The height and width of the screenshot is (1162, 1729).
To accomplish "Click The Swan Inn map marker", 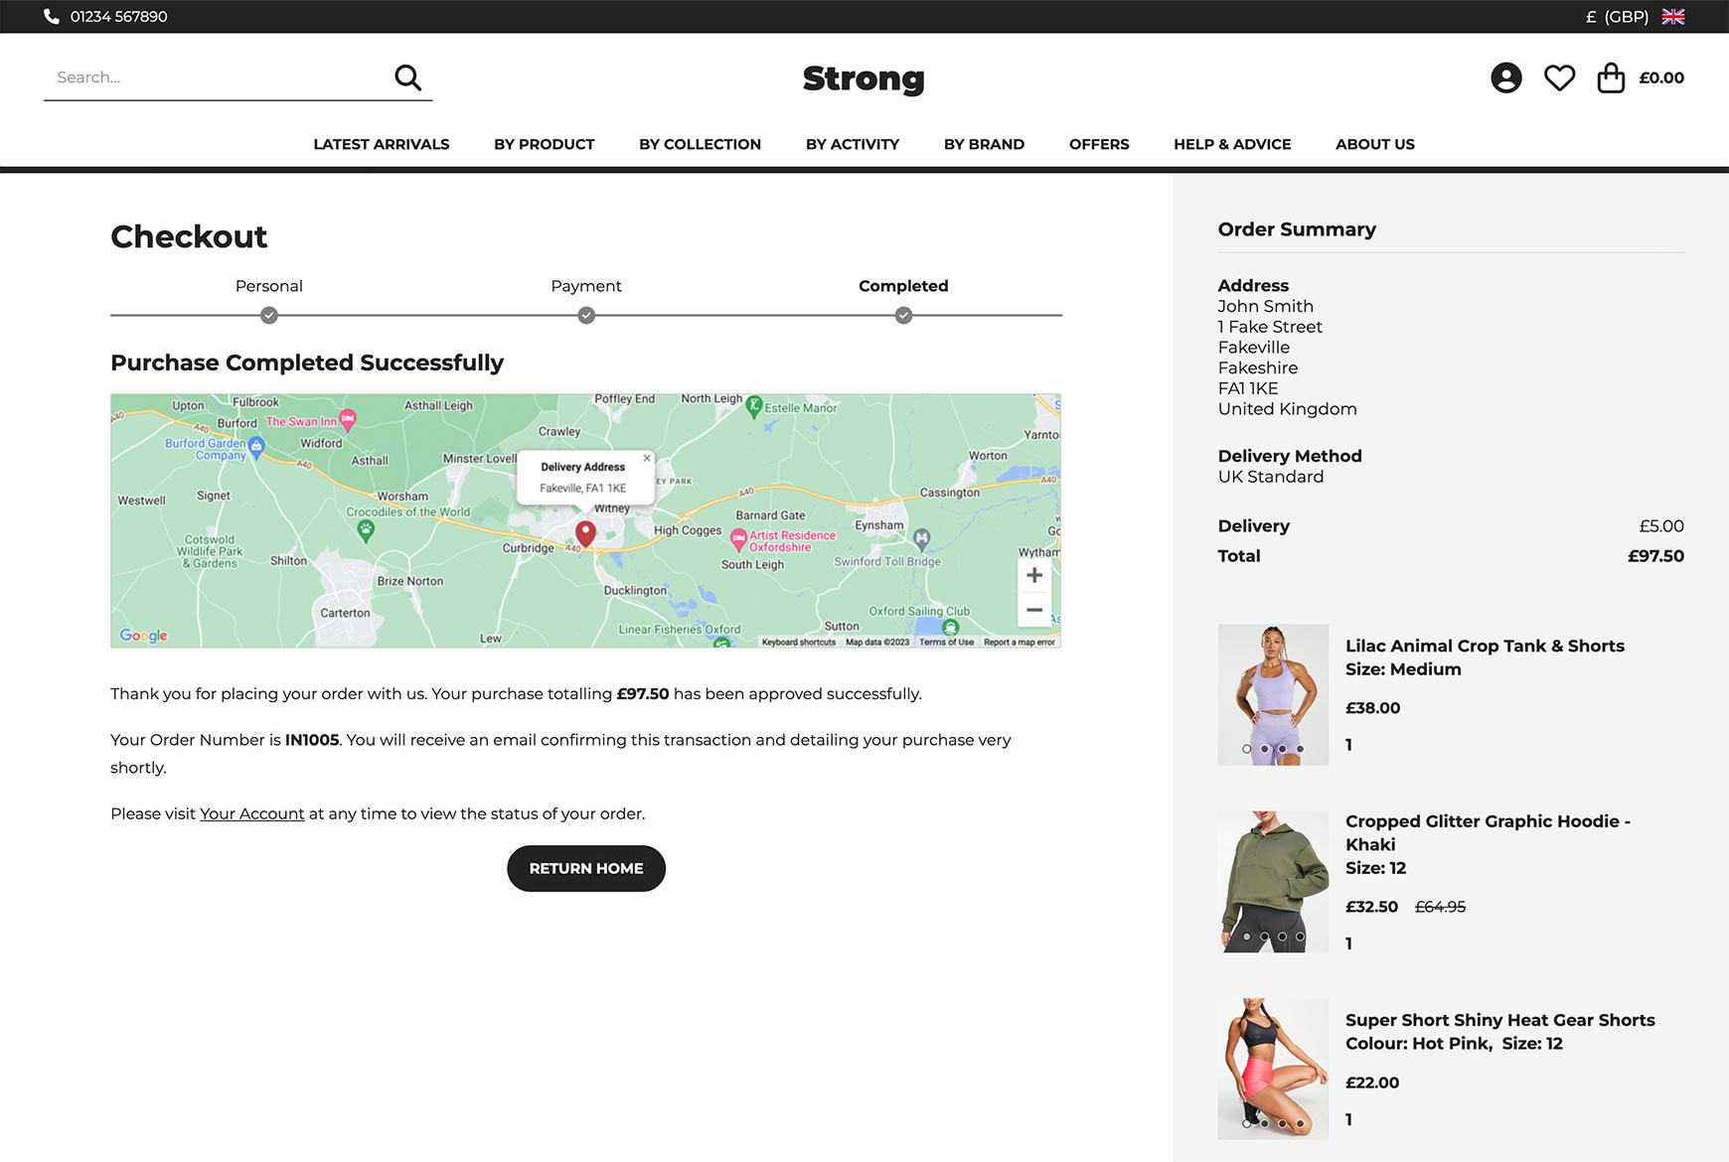I will pos(348,419).
